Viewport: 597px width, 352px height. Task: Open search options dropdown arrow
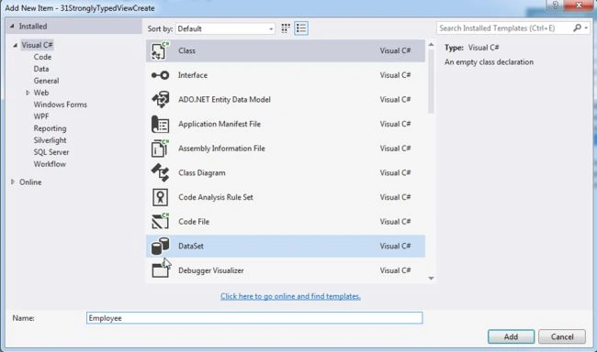[x=586, y=28]
